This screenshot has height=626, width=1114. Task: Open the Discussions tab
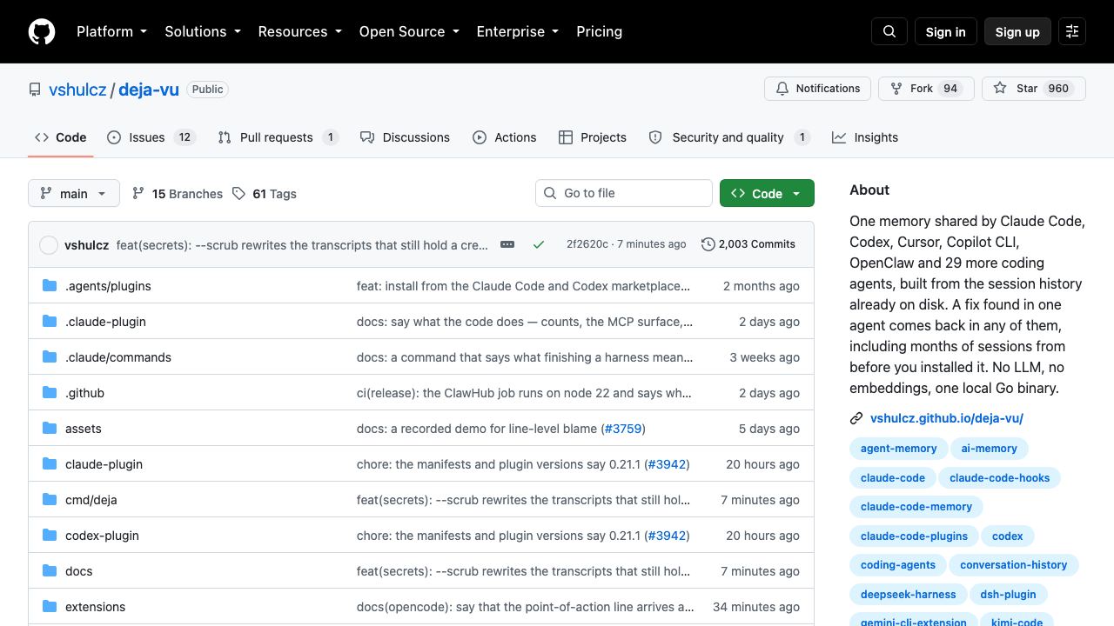pos(405,137)
